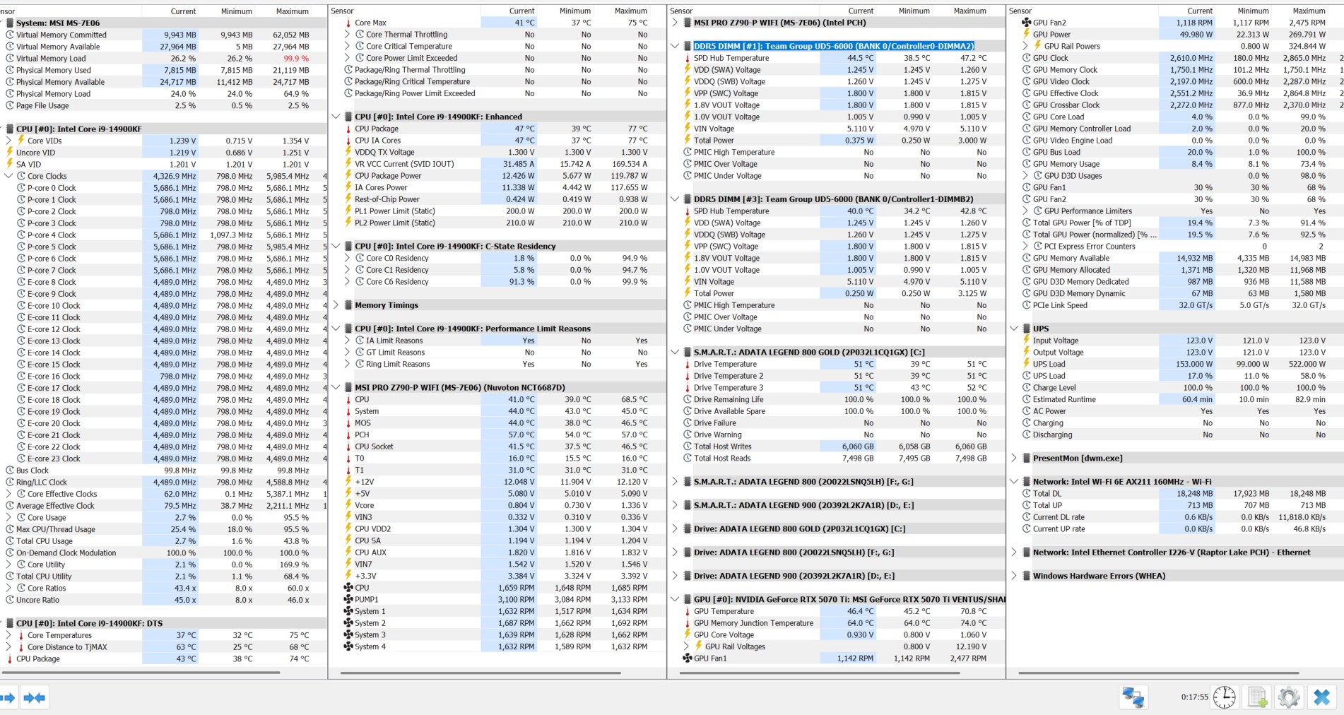1344x715 pixels.
Task: Expand the Memory Timings section
Action: click(x=336, y=305)
